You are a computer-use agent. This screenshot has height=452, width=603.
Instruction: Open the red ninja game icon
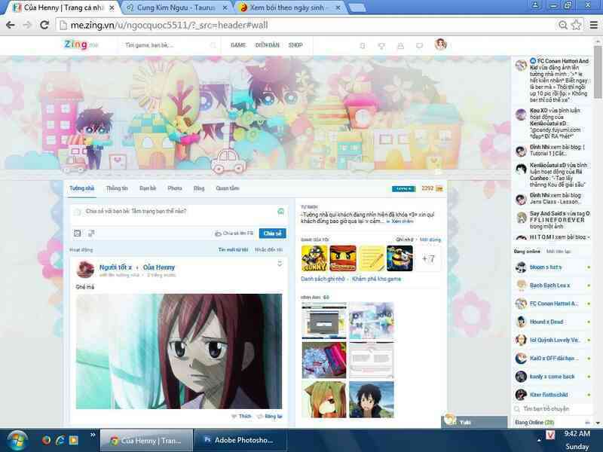coord(343,258)
